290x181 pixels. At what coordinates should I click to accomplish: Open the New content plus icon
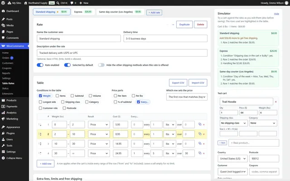tap(81, 3)
